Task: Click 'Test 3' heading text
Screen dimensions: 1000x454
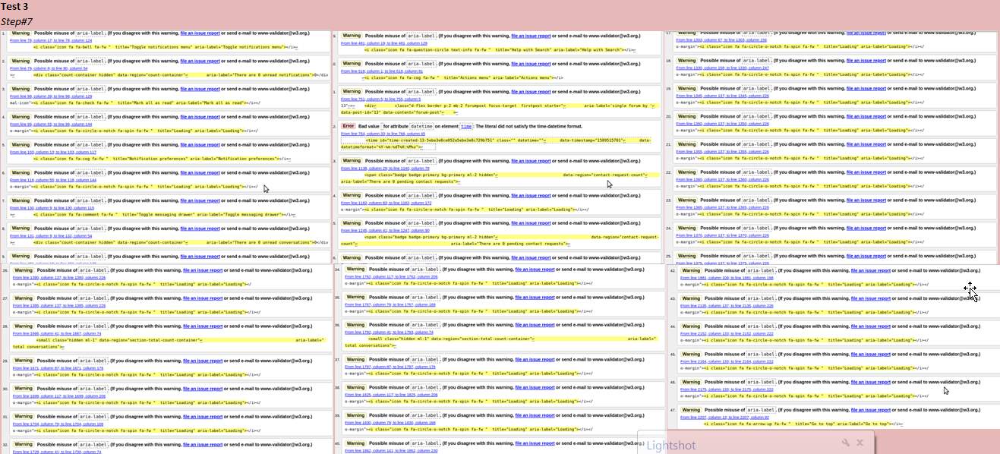Action: [14, 7]
